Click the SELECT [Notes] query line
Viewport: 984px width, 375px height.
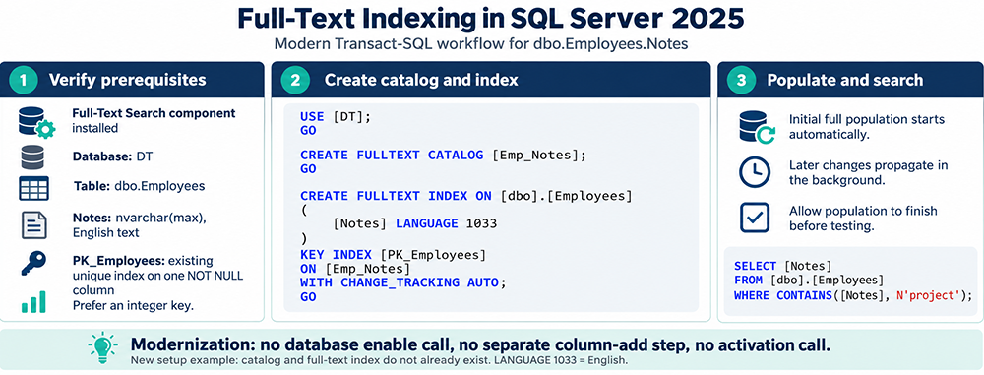(x=783, y=267)
